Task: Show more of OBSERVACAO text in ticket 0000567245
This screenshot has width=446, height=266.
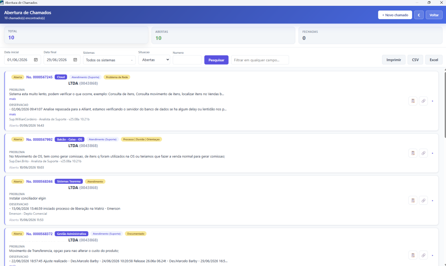Action: pyautogui.click(x=12, y=114)
